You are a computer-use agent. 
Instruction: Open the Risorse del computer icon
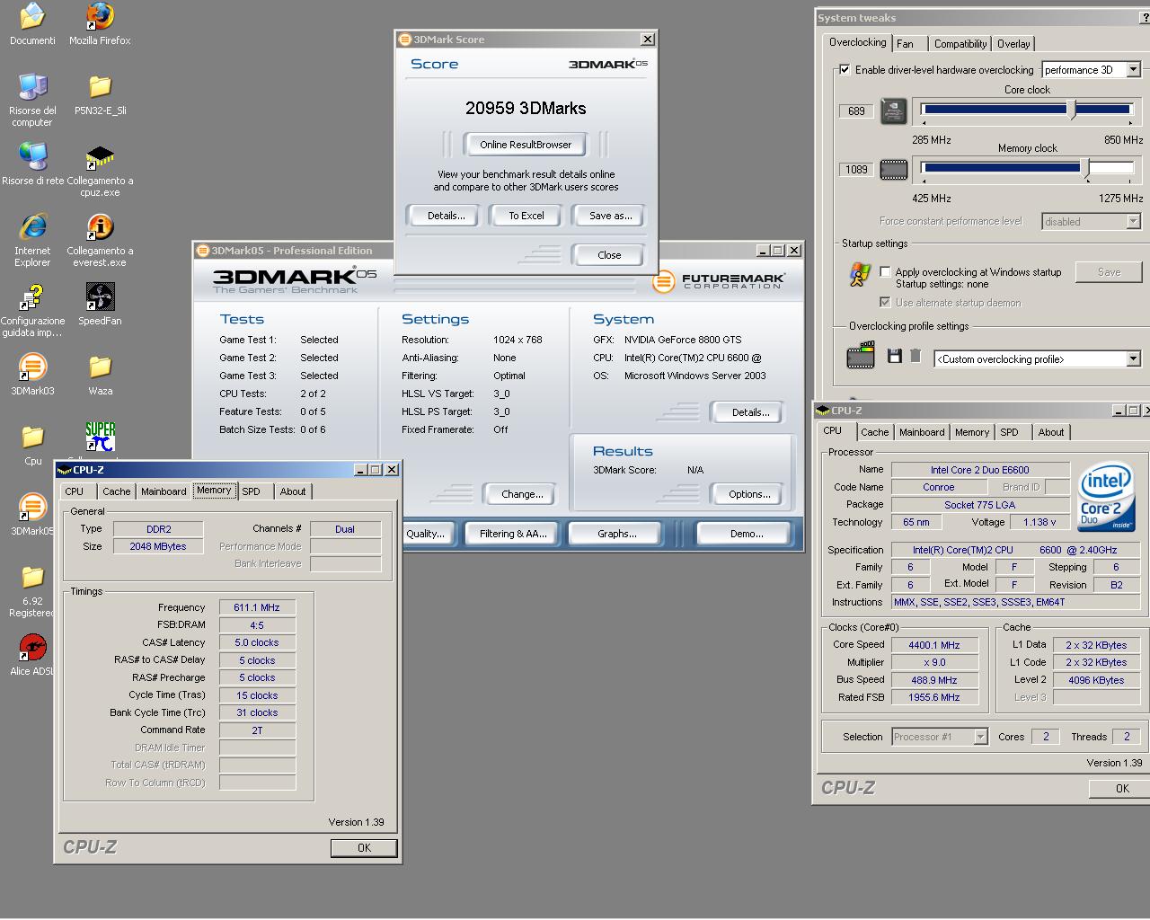coord(32,99)
